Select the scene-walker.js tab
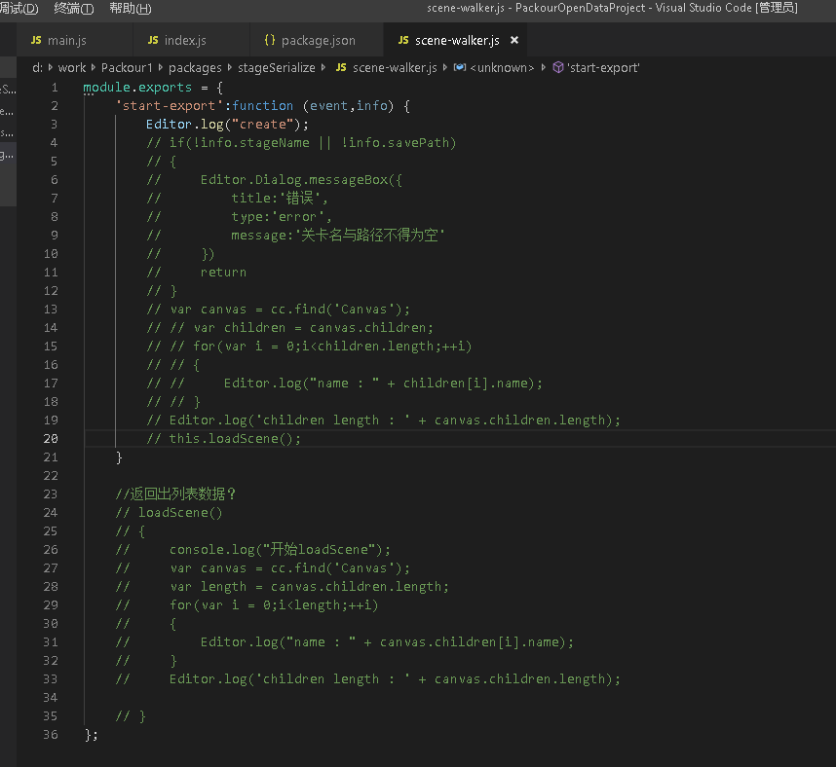836x767 pixels. (x=457, y=41)
